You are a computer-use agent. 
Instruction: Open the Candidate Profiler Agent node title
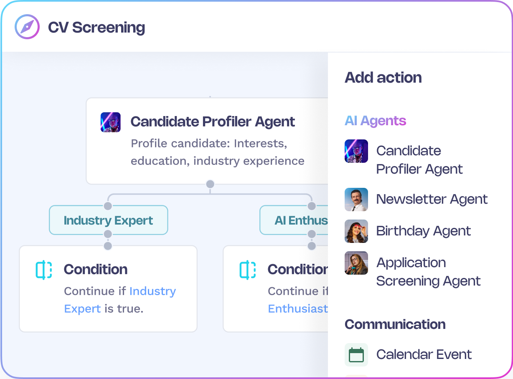(213, 122)
